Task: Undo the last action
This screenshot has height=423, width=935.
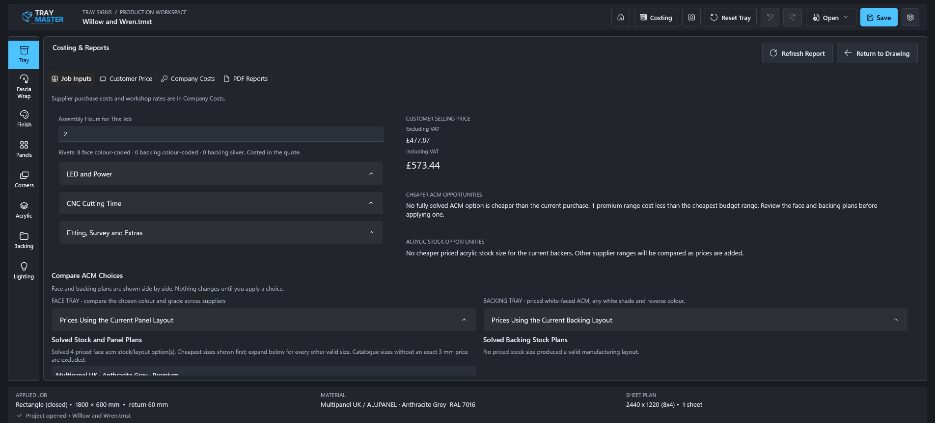Action: [770, 17]
